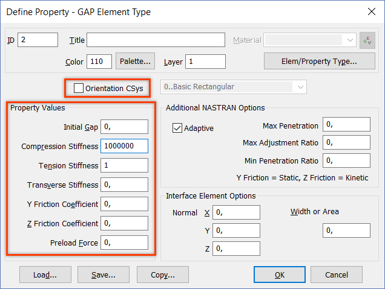Screen dimensions: 385x289
Task: Click the Y Friction Coefficient field
Action: click(125, 204)
